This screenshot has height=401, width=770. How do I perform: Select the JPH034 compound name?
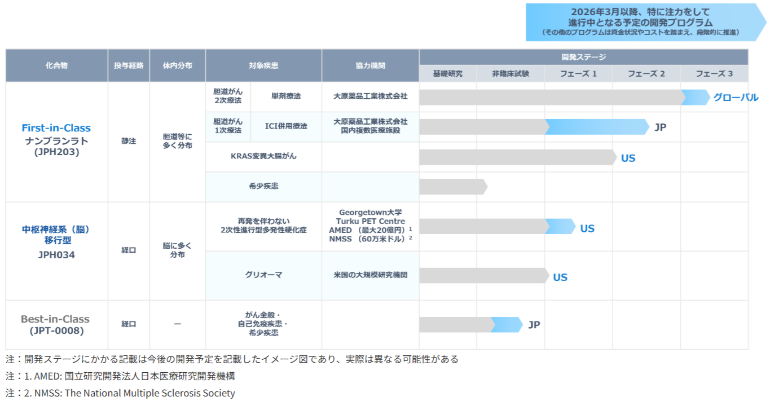pos(56,255)
